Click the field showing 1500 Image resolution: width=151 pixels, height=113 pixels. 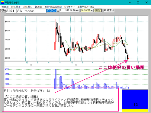pos(67,10)
